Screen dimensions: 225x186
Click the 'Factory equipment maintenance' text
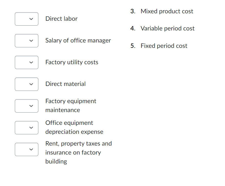[x=71, y=105]
